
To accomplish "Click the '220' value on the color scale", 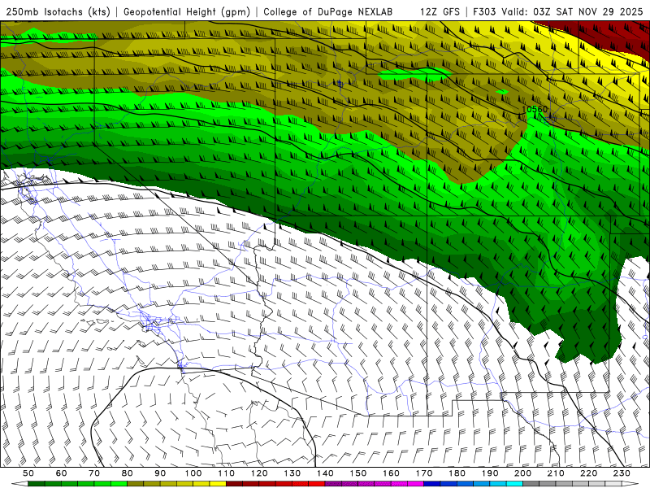I will tap(588, 473).
